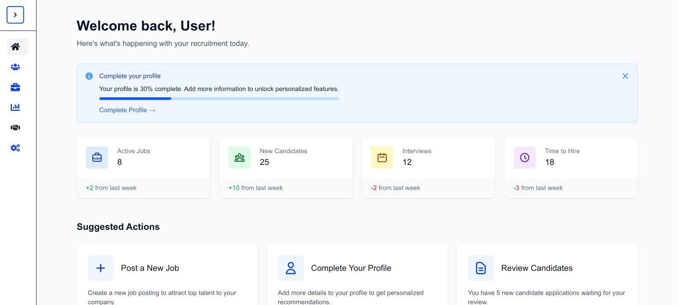Click the '-2 from last week' text
678x305 pixels.
(395, 188)
